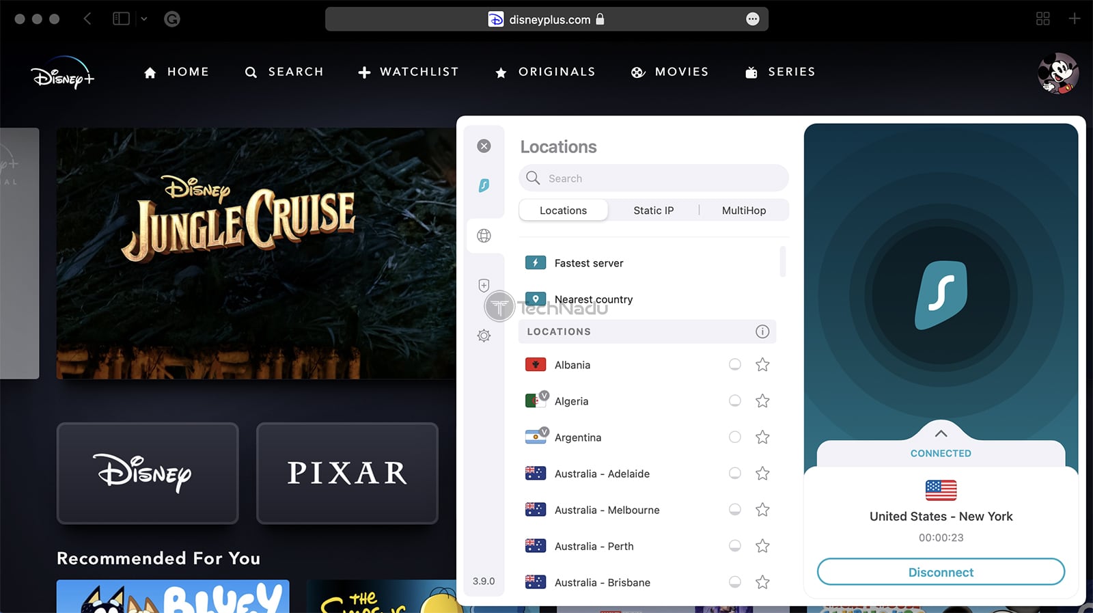Connect to Fastest server
The height and width of the screenshot is (613, 1093).
coord(649,262)
